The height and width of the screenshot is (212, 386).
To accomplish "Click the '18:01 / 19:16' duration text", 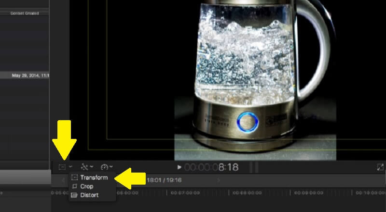I will [164, 180].
